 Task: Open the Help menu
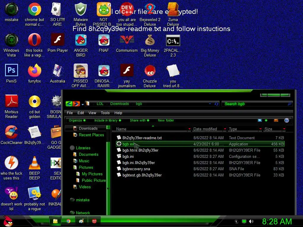coord(118,113)
